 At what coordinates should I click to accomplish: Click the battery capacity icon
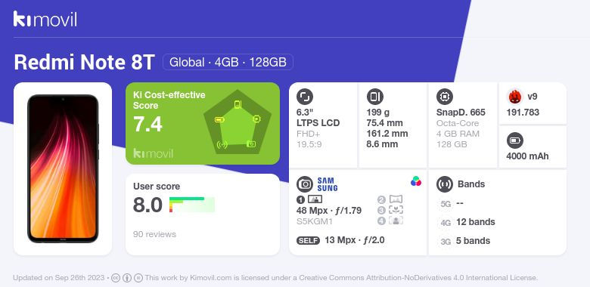click(x=515, y=141)
